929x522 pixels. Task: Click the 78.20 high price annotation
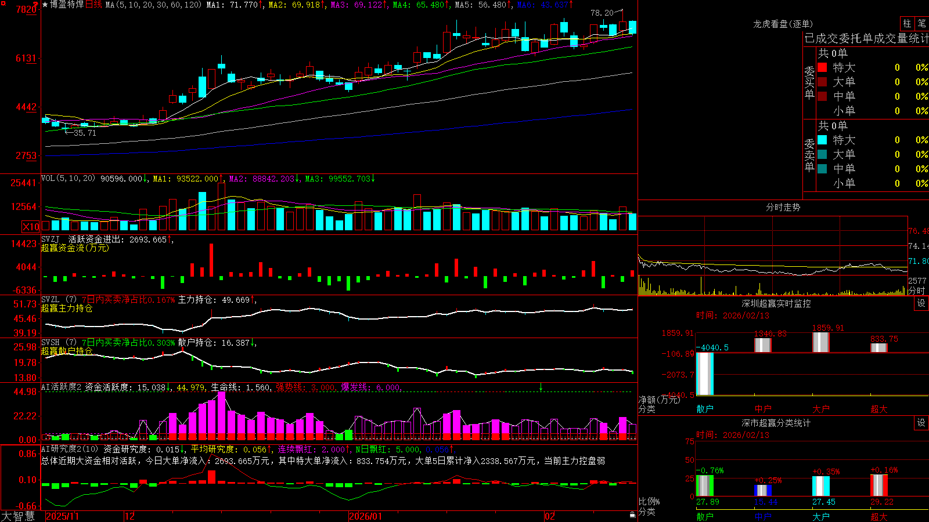(602, 12)
